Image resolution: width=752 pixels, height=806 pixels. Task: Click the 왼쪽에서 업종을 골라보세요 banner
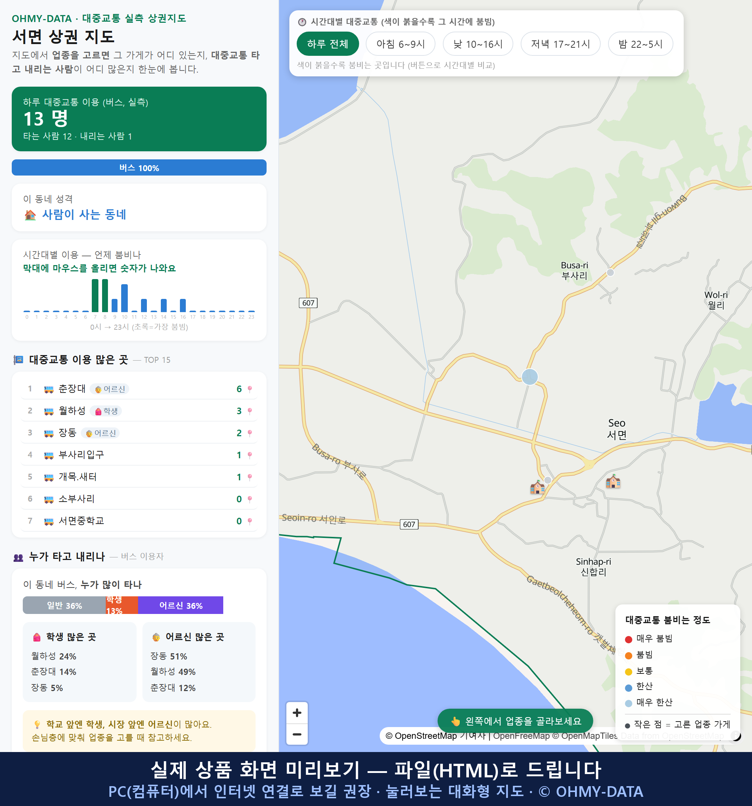(515, 721)
